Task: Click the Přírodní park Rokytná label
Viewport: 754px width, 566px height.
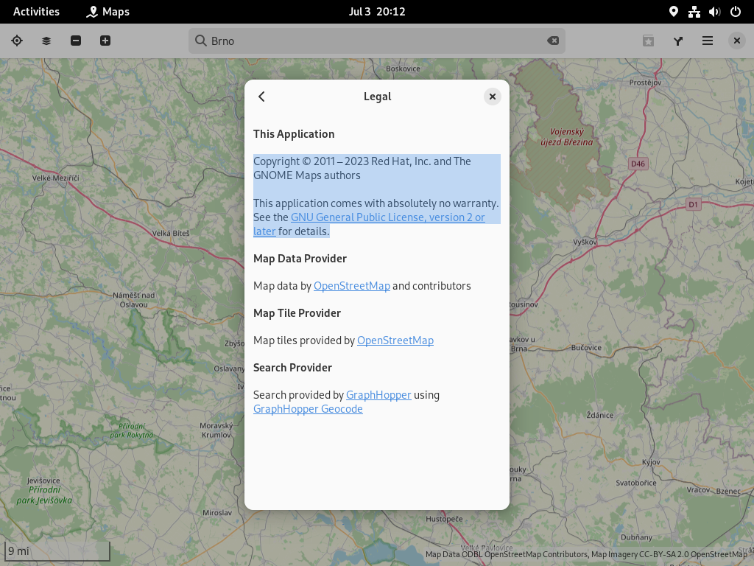Action: [x=131, y=430]
